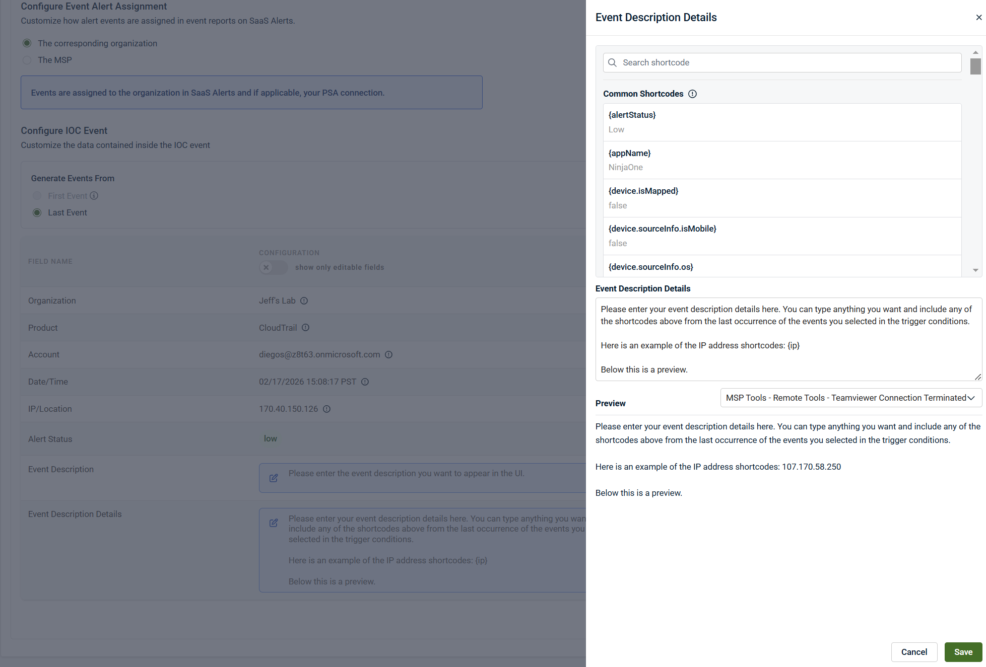This screenshot has width=986, height=667.
Task: Click info icon next to First Event
Action: pos(94,196)
